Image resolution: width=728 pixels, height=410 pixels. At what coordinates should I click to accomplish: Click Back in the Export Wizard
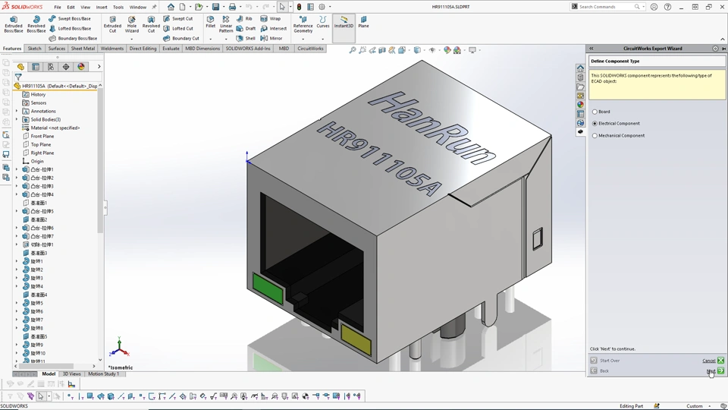[x=599, y=371]
